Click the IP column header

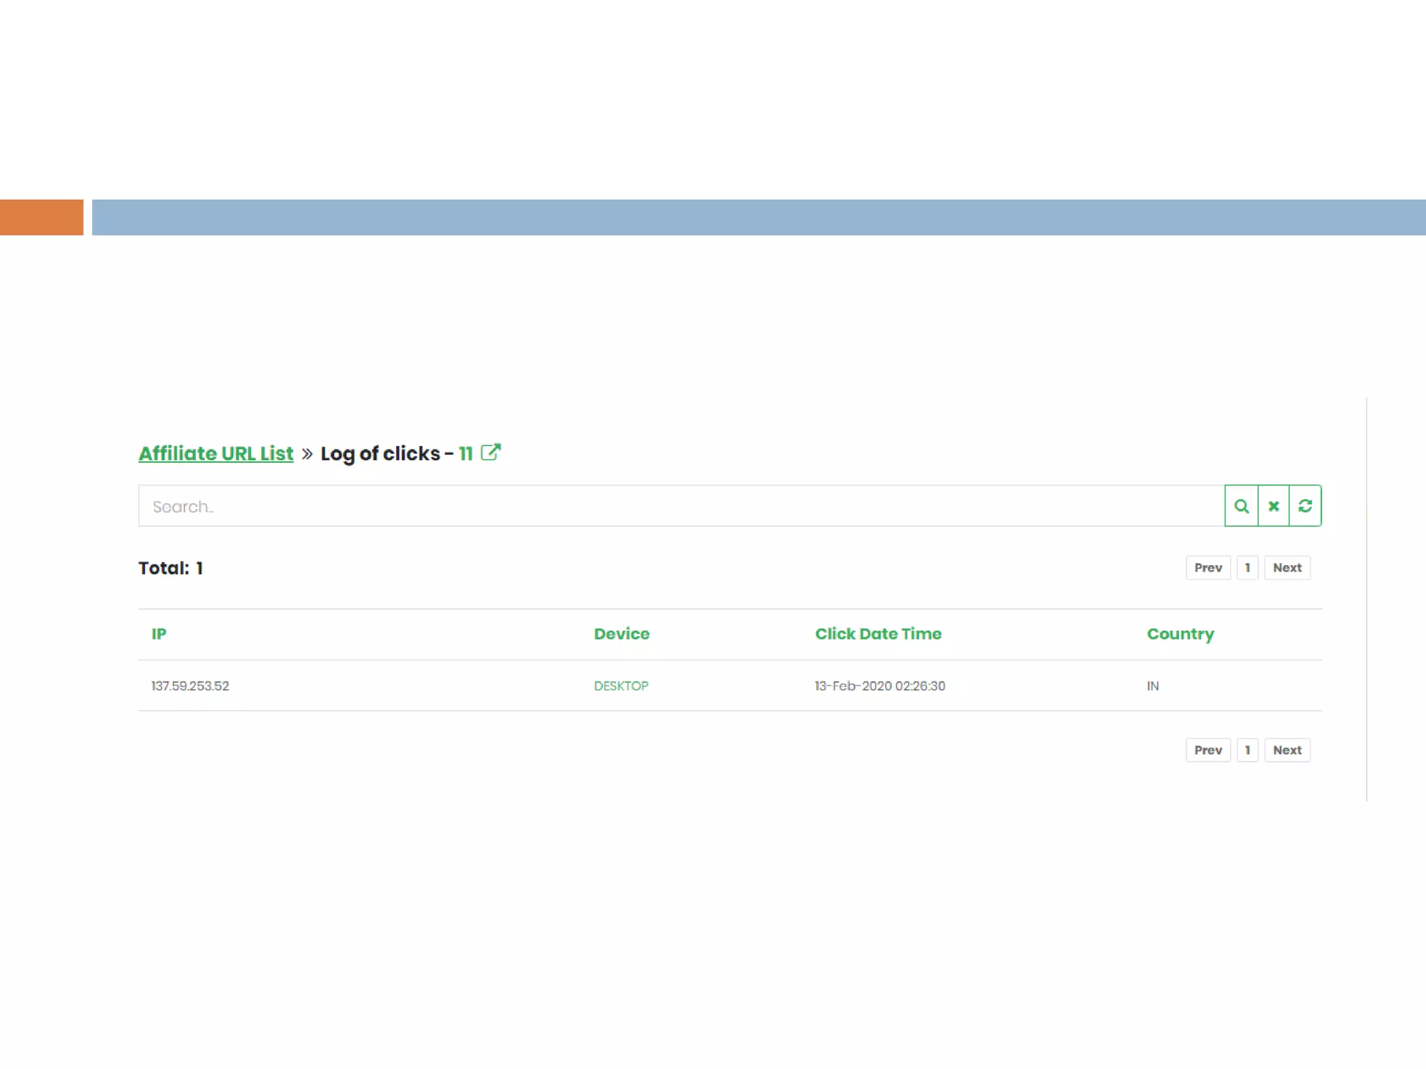(159, 634)
